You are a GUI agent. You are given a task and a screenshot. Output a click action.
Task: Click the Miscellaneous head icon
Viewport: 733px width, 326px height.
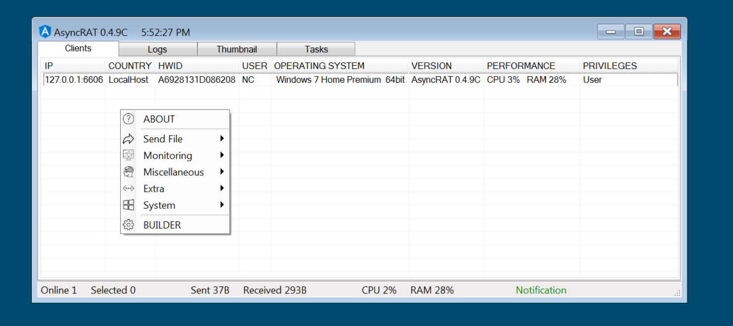[129, 172]
